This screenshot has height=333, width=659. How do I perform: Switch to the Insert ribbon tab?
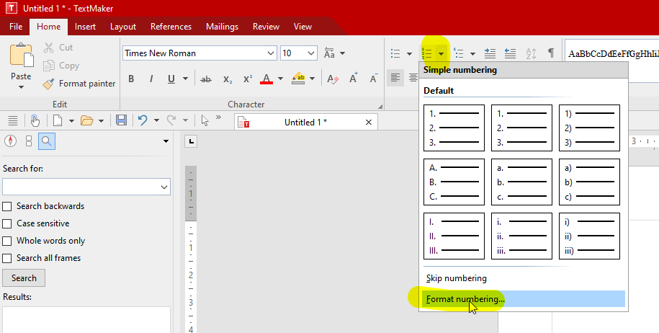[85, 27]
